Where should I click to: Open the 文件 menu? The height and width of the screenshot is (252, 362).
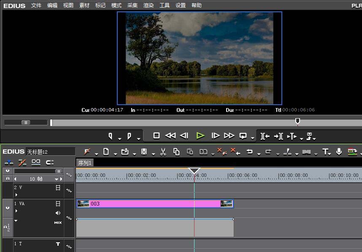(x=36, y=5)
